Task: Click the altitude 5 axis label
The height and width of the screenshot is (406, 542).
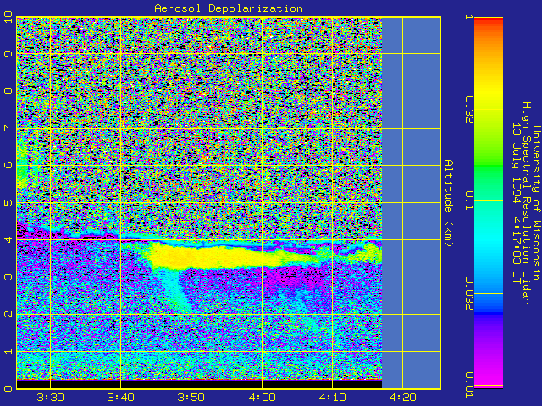Action: click(x=8, y=202)
